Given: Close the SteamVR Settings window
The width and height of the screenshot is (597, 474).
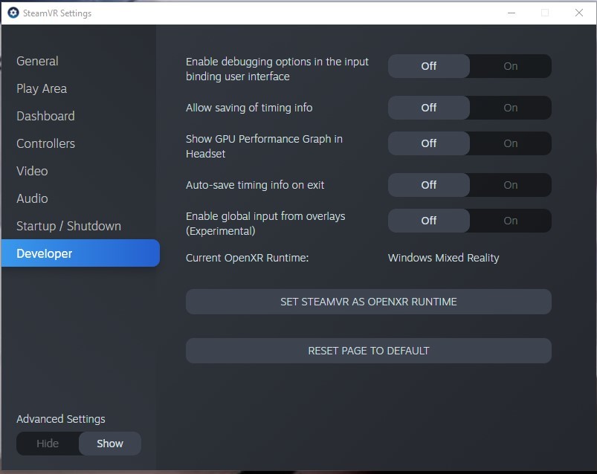Looking at the screenshot, I should click(x=579, y=13).
